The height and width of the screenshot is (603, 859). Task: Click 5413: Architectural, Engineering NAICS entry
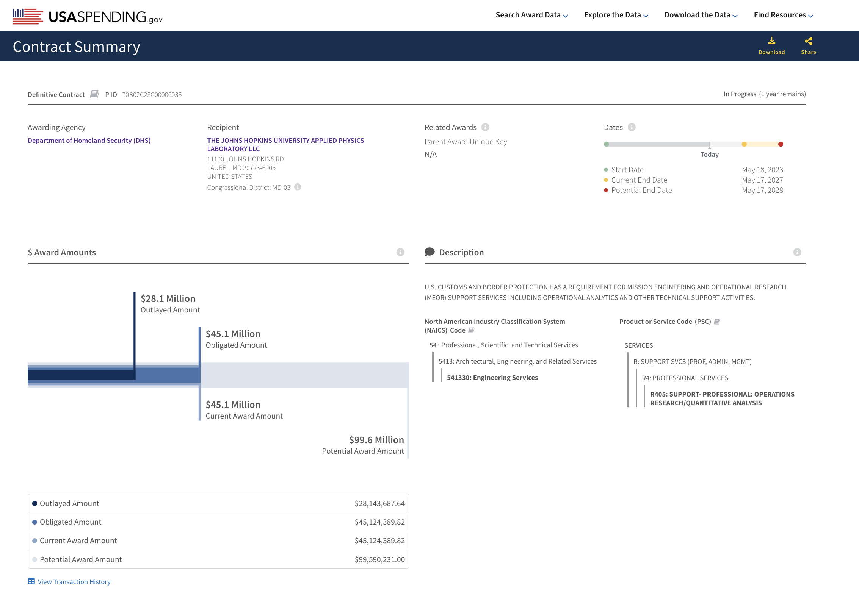[x=517, y=361]
